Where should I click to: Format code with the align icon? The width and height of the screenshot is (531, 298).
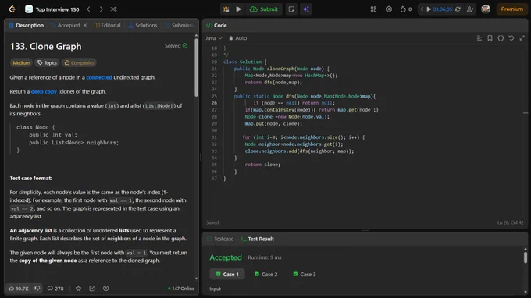[x=479, y=38]
